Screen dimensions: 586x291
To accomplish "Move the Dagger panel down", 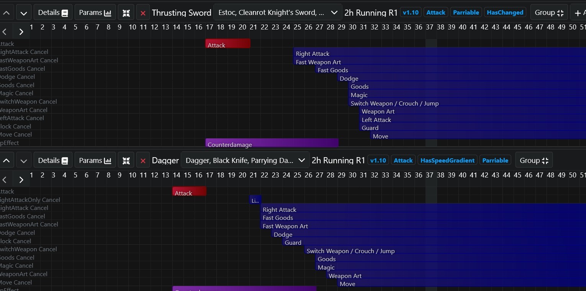I will click(x=24, y=161).
